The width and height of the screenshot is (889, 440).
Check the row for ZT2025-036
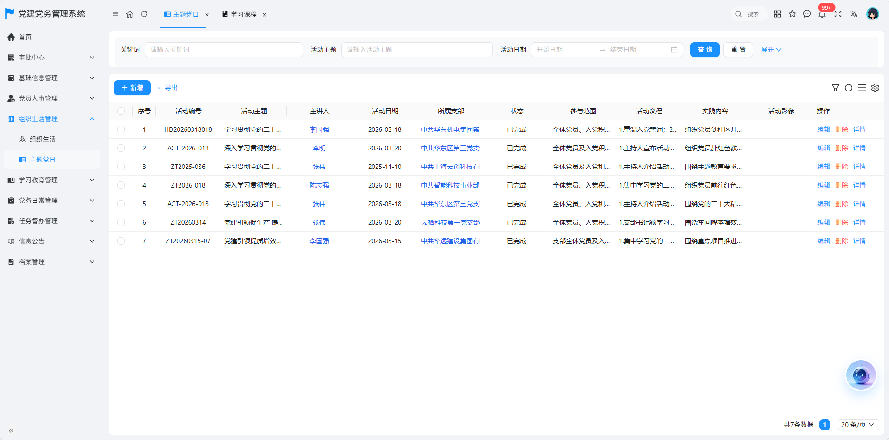(x=121, y=167)
